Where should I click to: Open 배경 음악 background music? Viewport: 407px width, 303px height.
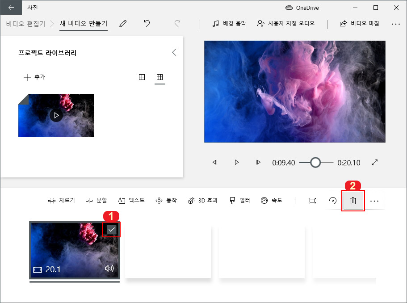pyautogui.click(x=229, y=24)
